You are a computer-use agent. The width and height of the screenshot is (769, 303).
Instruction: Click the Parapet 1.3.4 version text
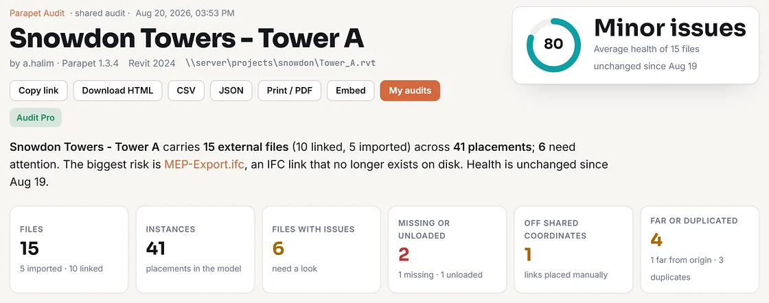coord(90,63)
